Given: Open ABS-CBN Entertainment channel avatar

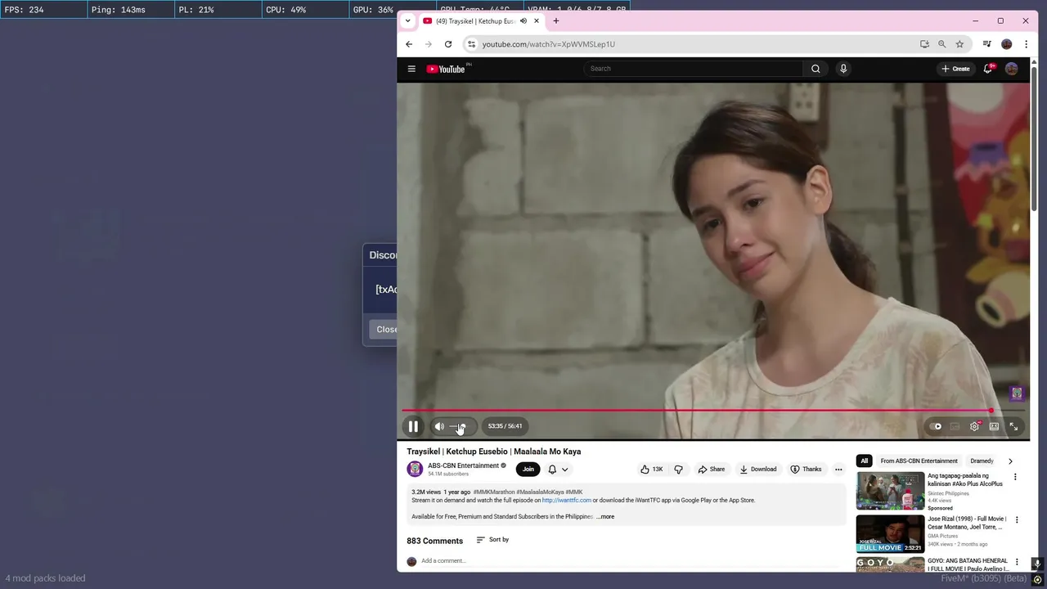Looking at the screenshot, I should pos(415,469).
